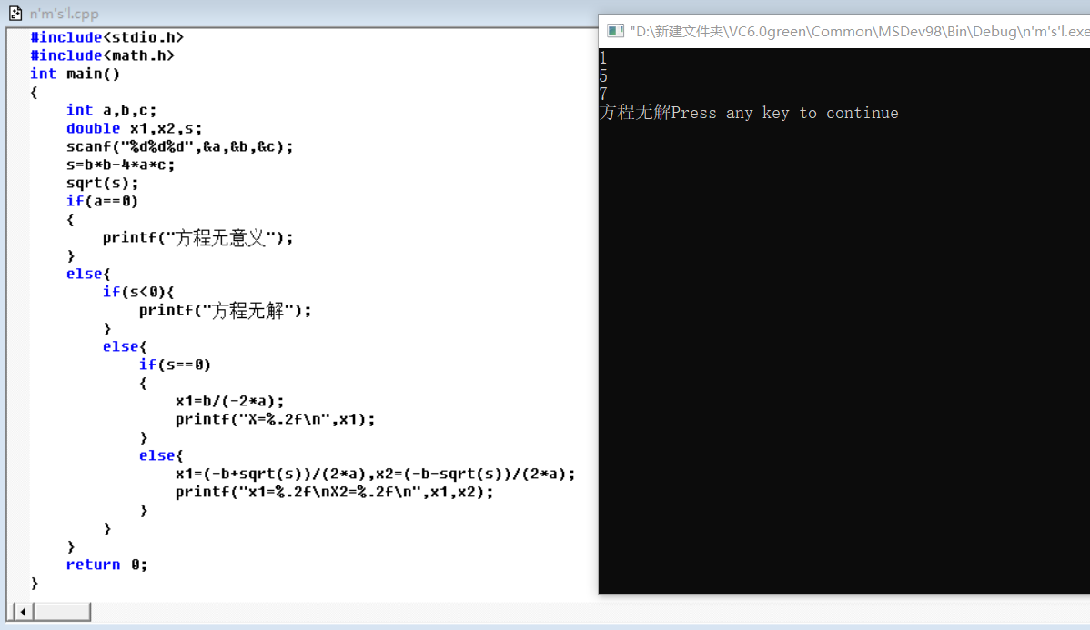The height and width of the screenshot is (630, 1090).
Task: Click the n'm's'l.cpp document icon
Action: [x=15, y=14]
